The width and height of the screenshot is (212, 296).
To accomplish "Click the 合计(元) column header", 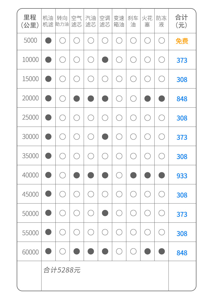I will (182, 21).
